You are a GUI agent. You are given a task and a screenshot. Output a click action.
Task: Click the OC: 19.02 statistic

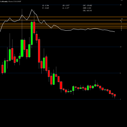tap(87, 6)
